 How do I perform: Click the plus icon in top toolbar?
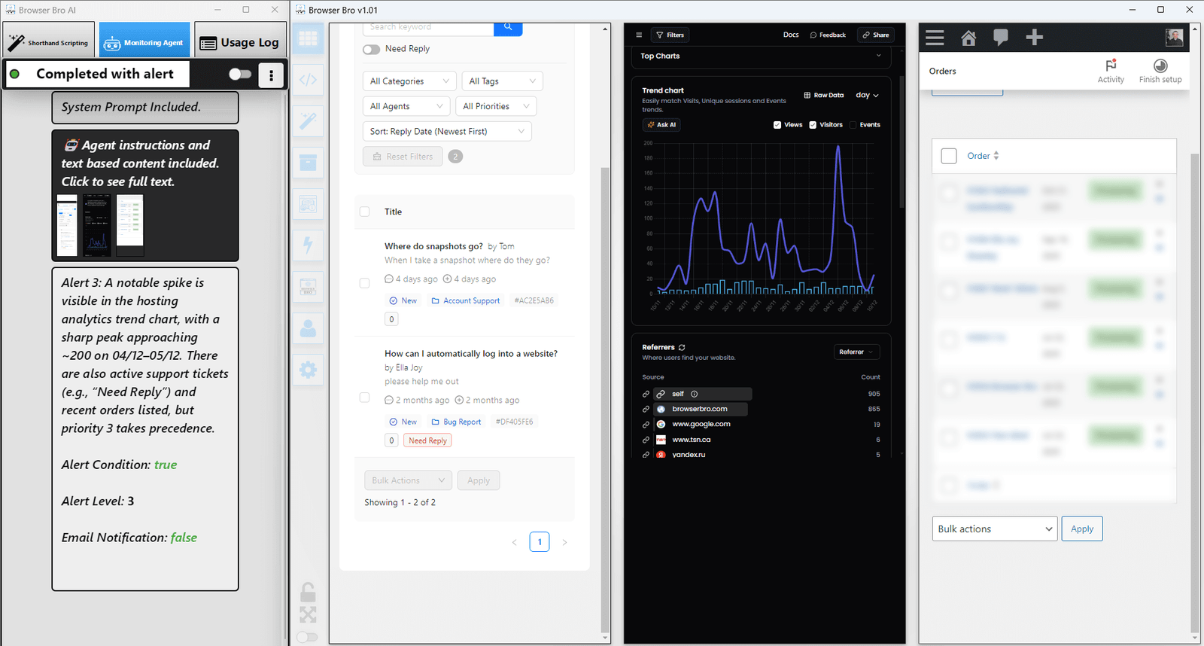pyautogui.click(x=1034, y=38)
